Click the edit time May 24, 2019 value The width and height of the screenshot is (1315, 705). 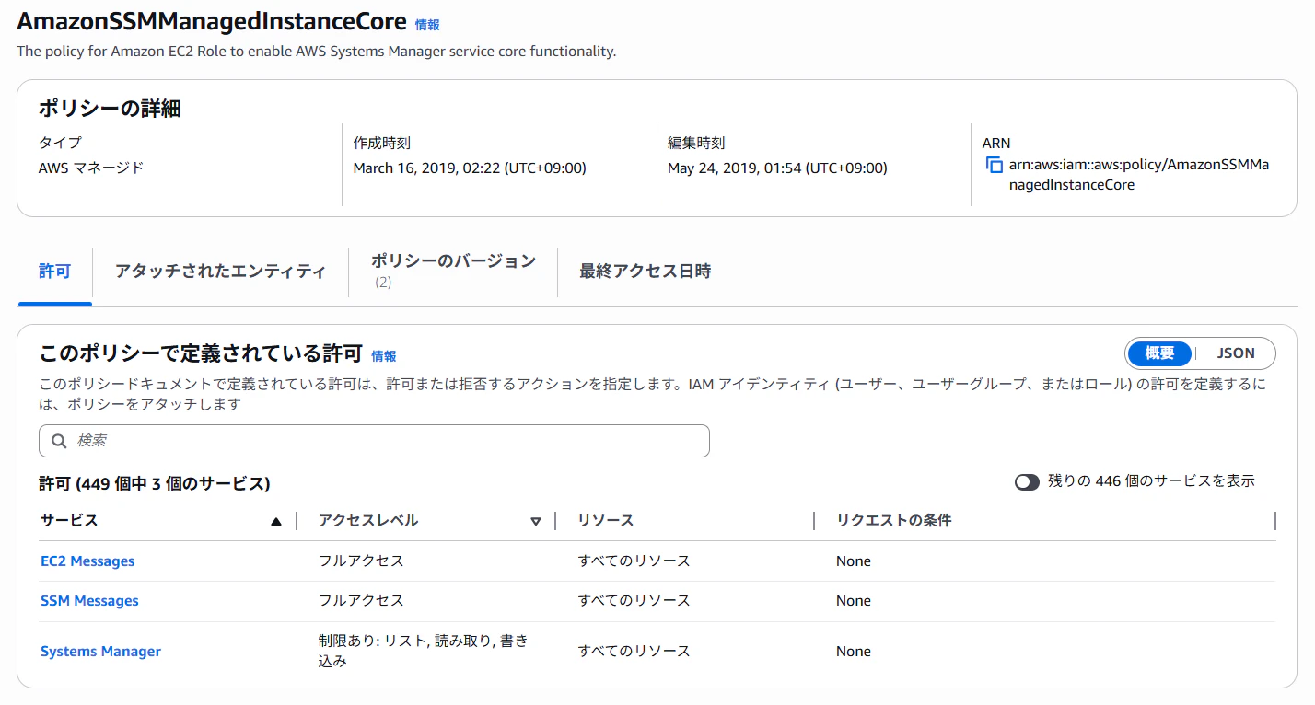(x=777, y=168)
